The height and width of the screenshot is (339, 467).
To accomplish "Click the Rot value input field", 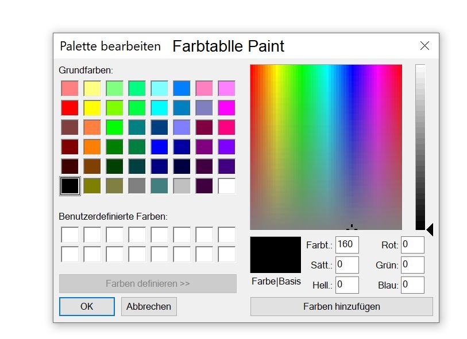I will (412, 245).
